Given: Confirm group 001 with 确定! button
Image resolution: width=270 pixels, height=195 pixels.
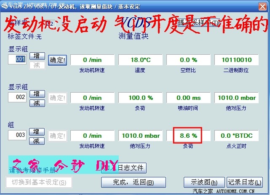Looking at the screenshot, I should [x=57, y=60].
